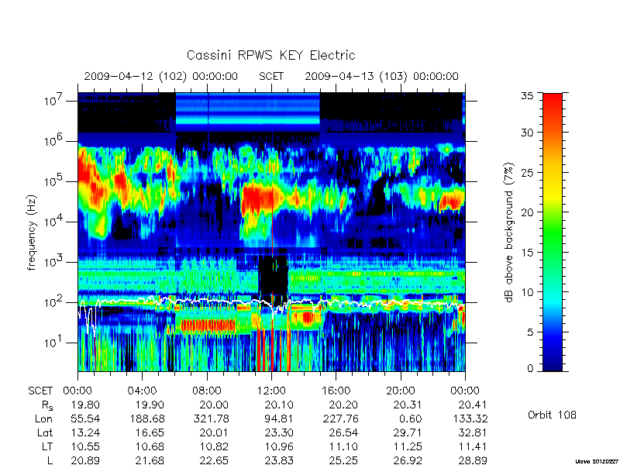Click the Lat value '16.65'
The height and width of the screenshot is (465, 620).
[150, 432]
